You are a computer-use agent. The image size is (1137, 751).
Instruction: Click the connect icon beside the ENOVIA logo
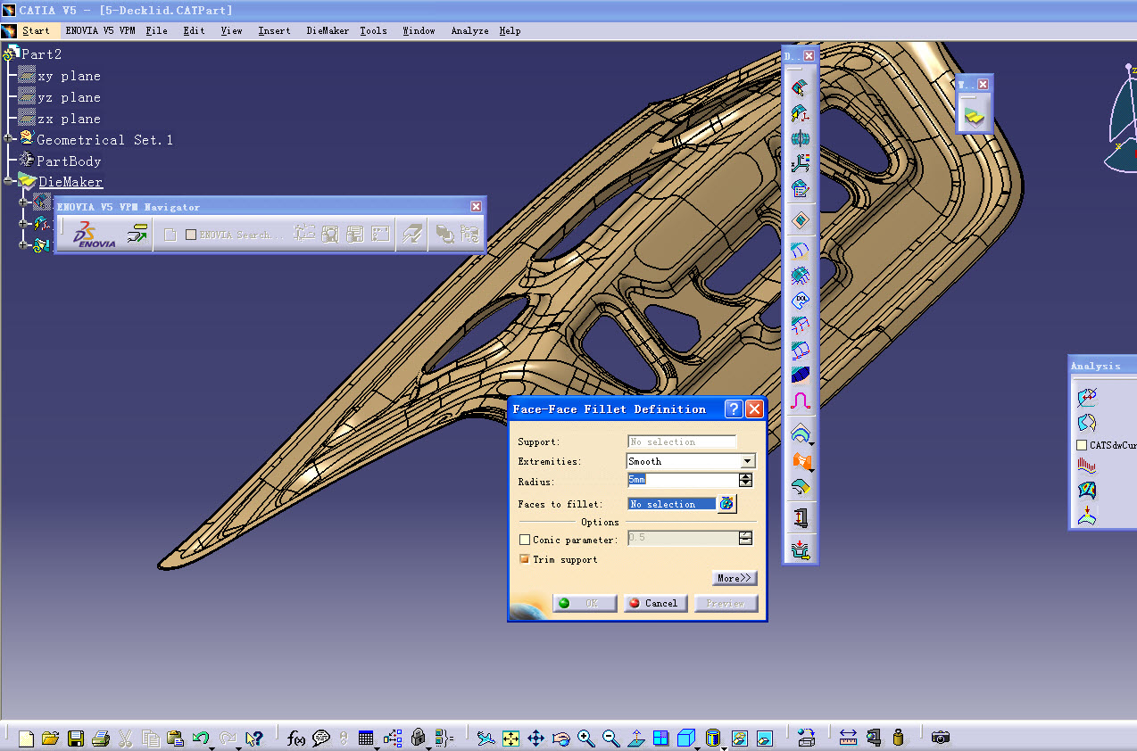pyautogui.click(x=137, y=235)
